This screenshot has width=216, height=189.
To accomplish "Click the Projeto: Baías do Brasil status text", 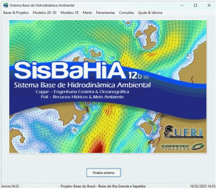I will click(x=103, y=186).
